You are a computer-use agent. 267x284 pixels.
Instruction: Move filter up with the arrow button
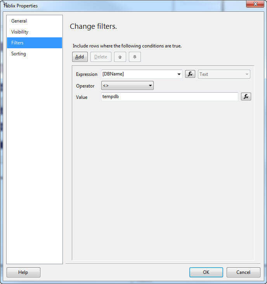(x=120, y=57)
